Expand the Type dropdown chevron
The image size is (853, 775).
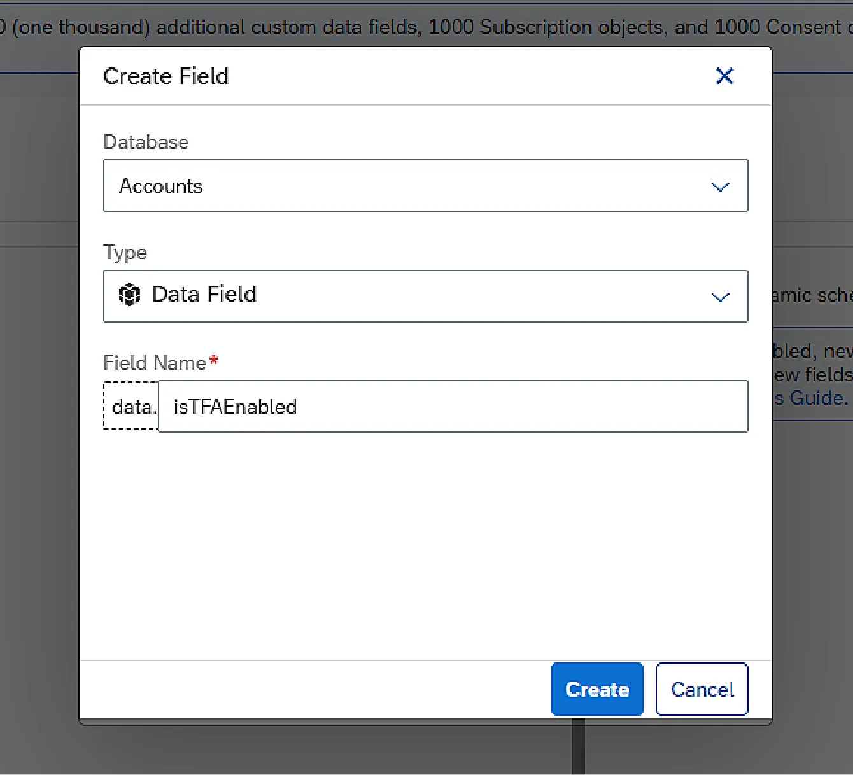[720, 297]
